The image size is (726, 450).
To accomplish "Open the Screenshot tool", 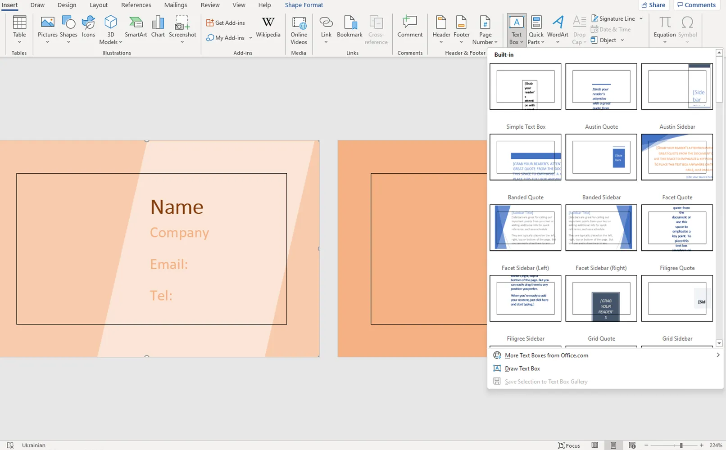I will click(182, 30).
